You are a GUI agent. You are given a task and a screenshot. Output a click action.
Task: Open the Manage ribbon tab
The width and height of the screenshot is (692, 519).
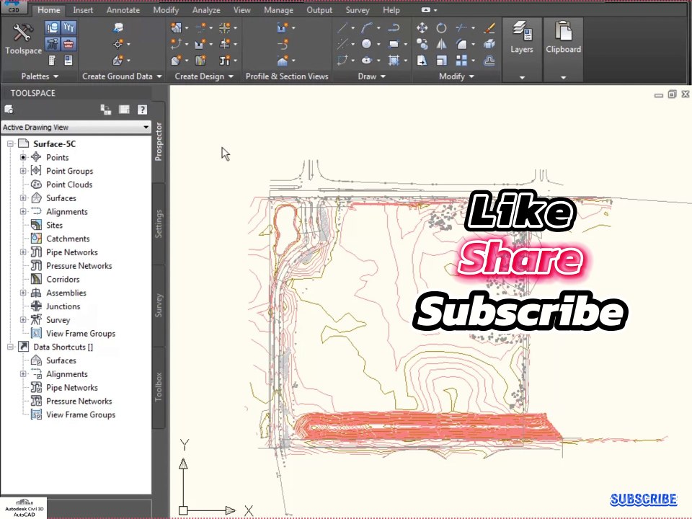click(278, 9)
